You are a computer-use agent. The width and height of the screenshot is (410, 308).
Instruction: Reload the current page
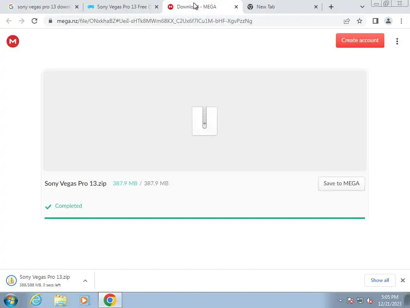pyautogui.click(x=34, y=21)
